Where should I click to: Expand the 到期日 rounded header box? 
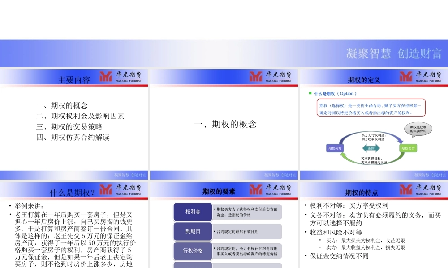point(193,231)
